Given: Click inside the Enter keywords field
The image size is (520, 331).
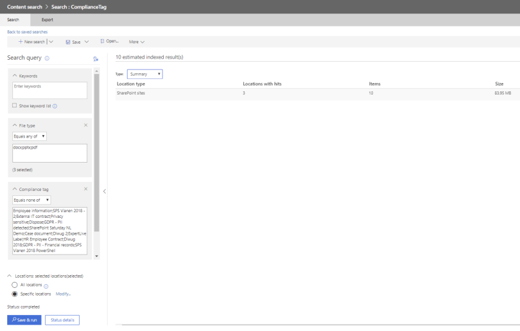Looking at the screenshot, I should [49, 90].
